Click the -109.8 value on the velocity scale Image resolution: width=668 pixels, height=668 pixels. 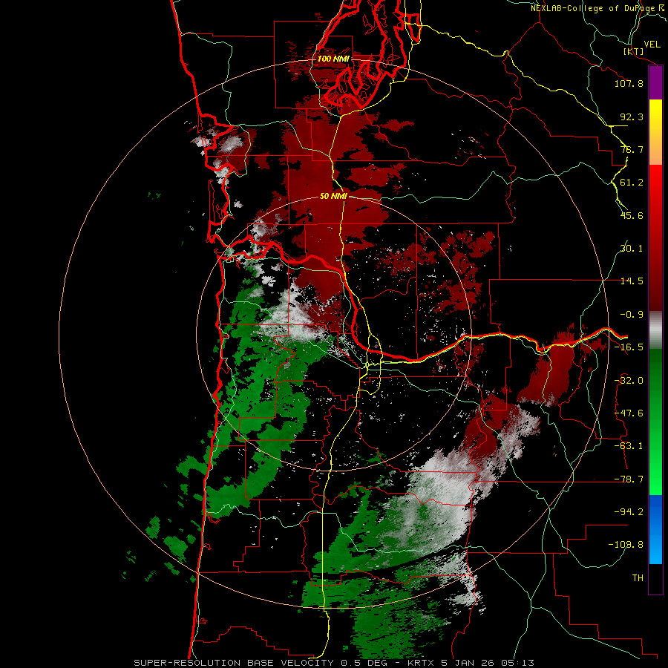click(626, 545)
